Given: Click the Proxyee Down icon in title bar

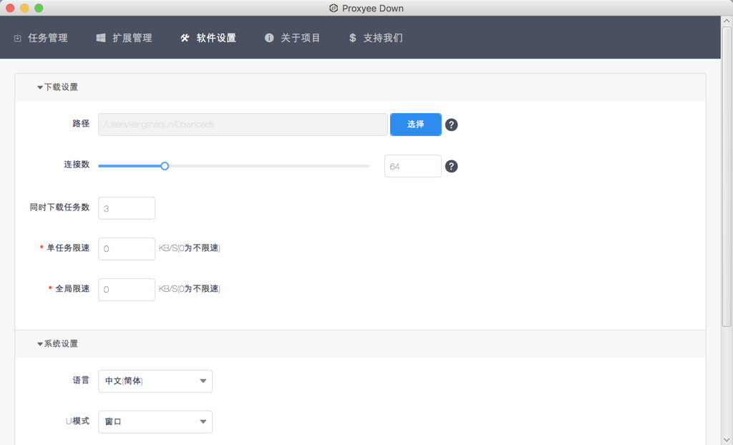Looking at the screenshot, I should click(x=331, y=8).
